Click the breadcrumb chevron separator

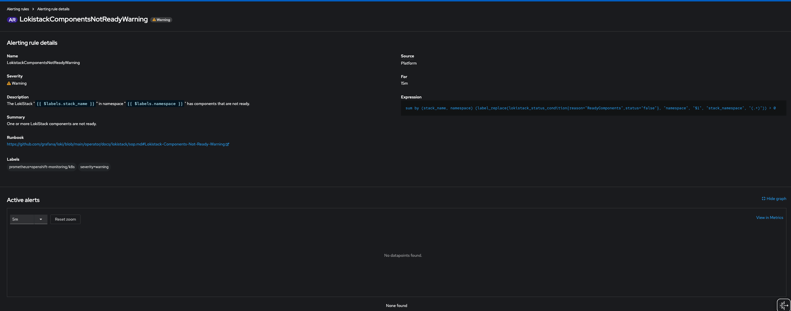point(33,9)
